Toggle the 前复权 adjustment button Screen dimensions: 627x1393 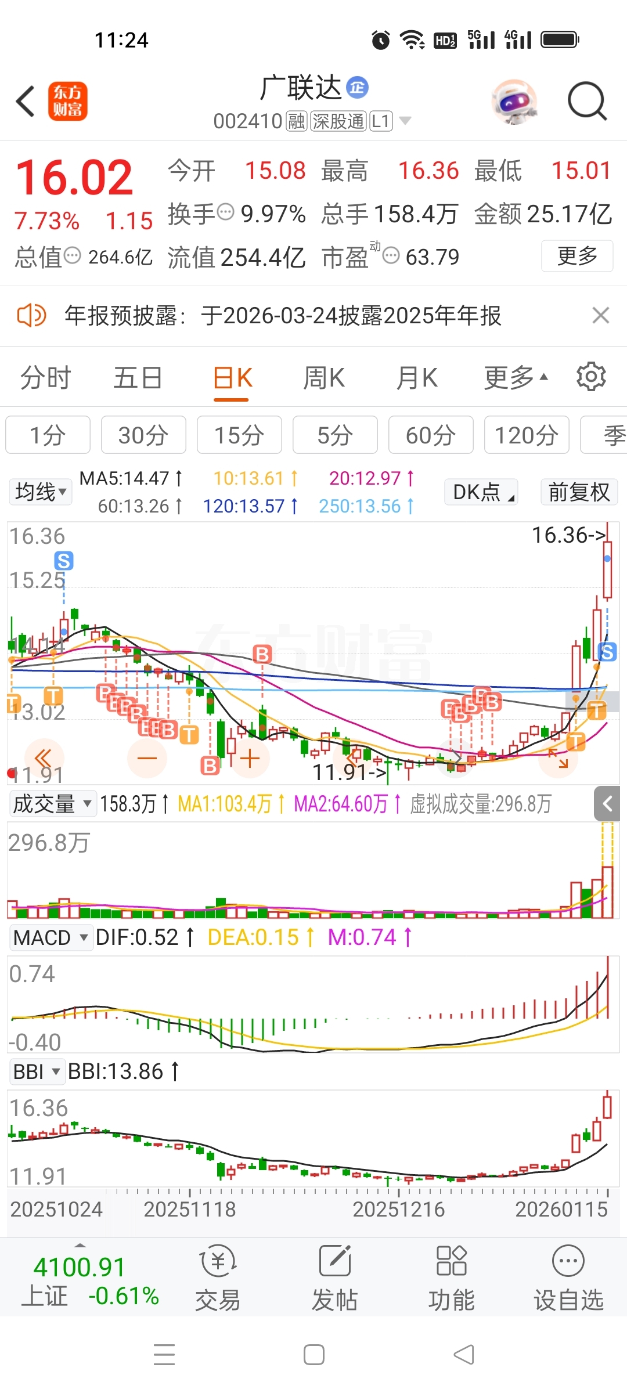tap(579, 492)
